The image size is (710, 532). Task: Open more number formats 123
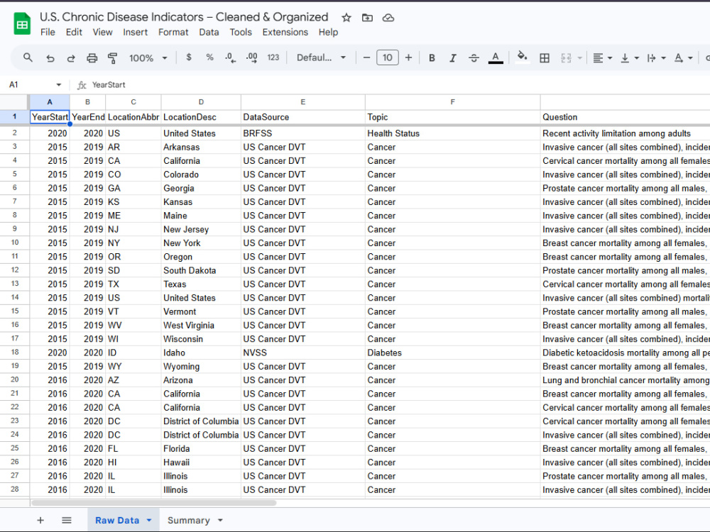(273, 57)
